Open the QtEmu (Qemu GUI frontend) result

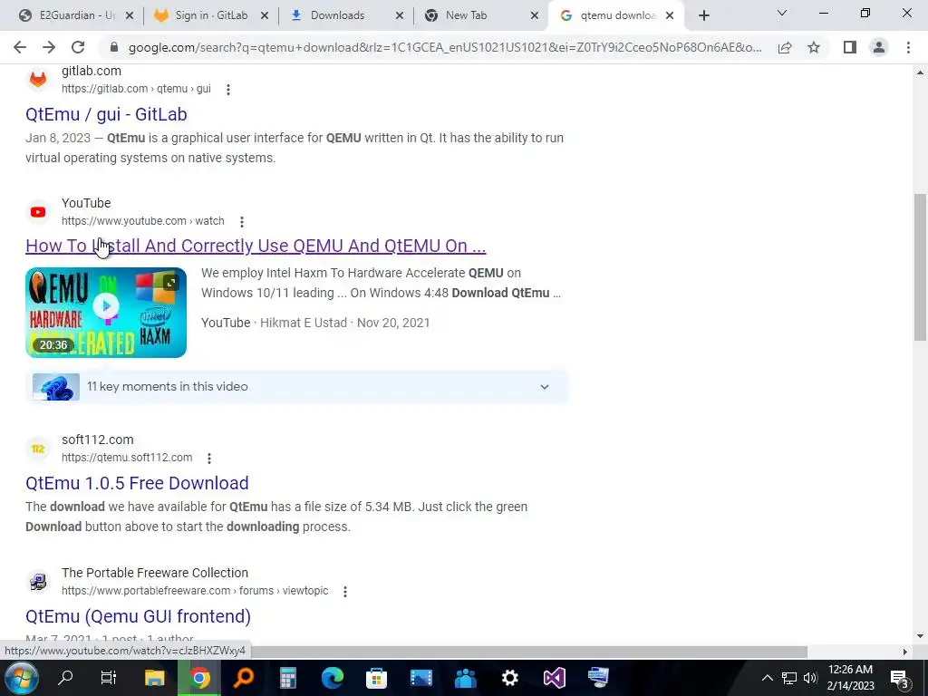tap(138, 616)
